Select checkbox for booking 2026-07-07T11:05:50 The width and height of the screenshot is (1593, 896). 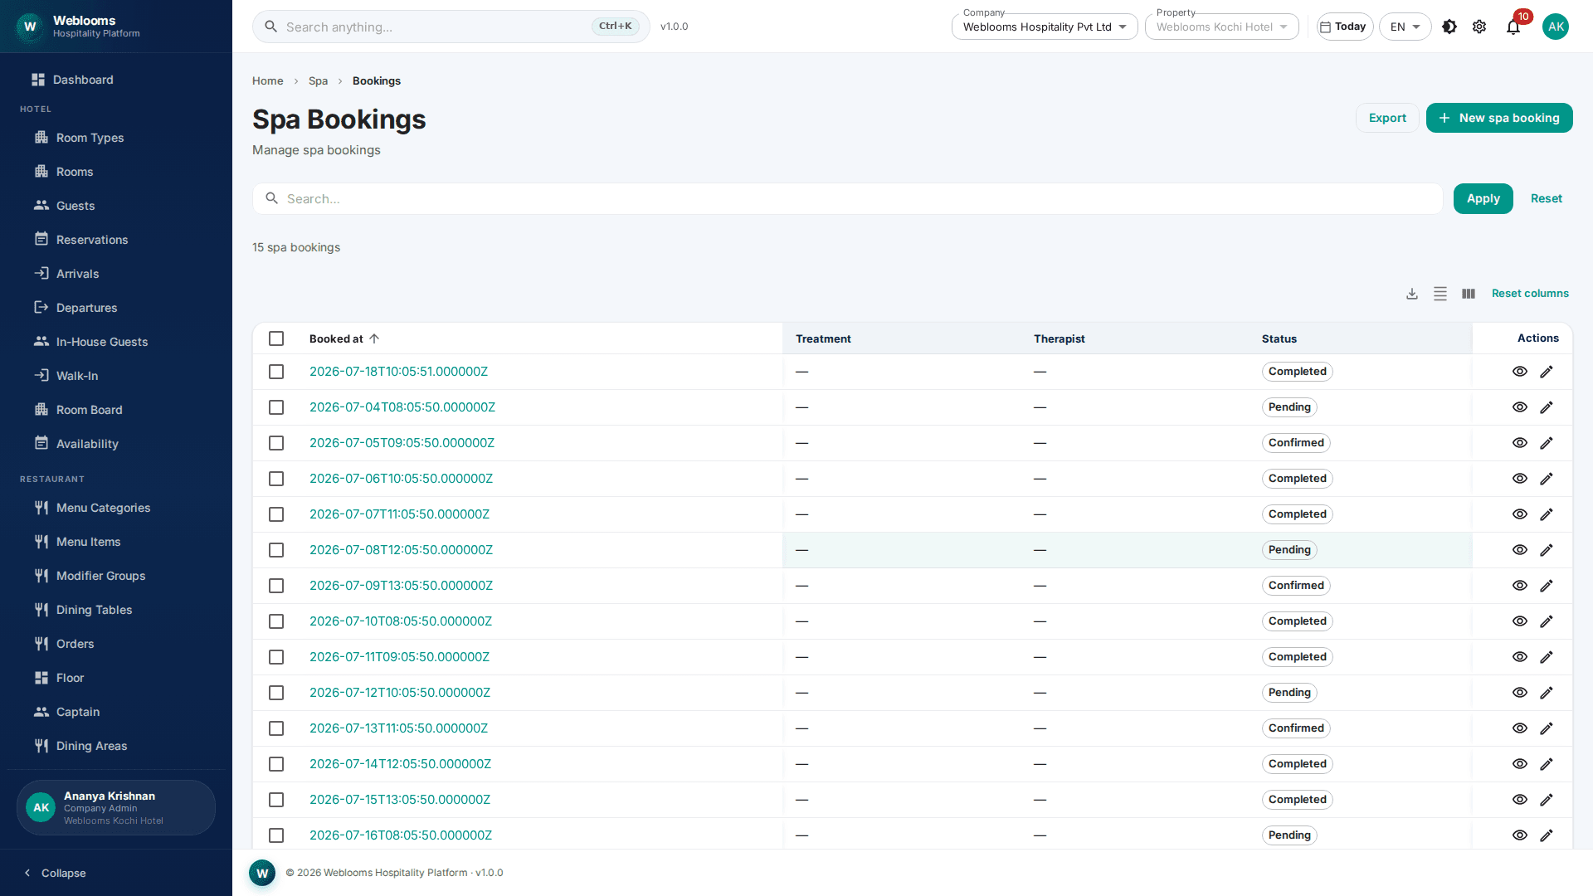click(x=276, y=514)
